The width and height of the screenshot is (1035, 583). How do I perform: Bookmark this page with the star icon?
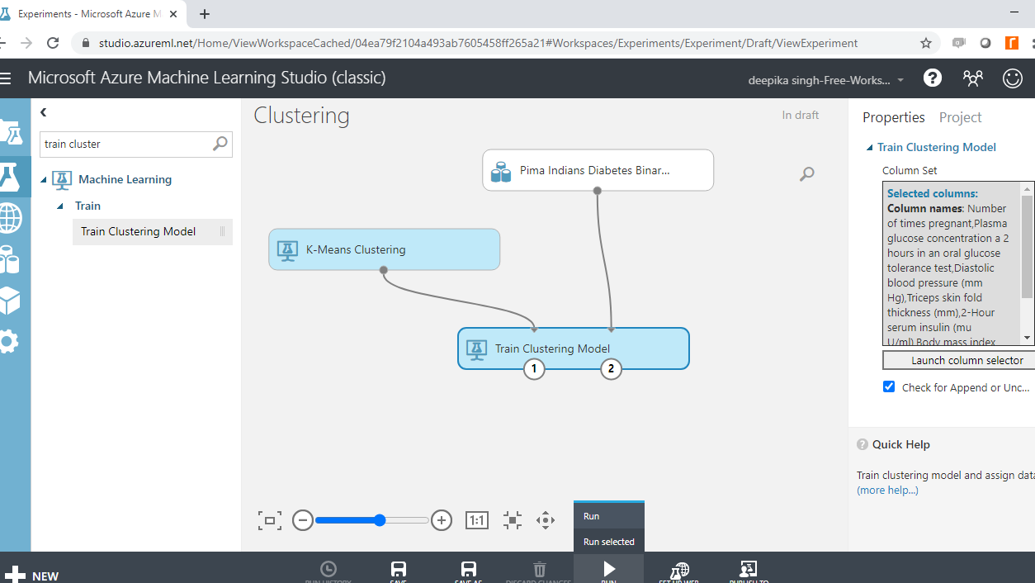pos(926,43)
